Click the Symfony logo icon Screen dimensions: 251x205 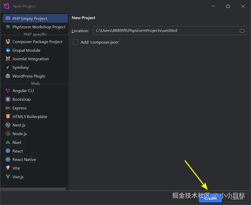click(x=8, y=67)
